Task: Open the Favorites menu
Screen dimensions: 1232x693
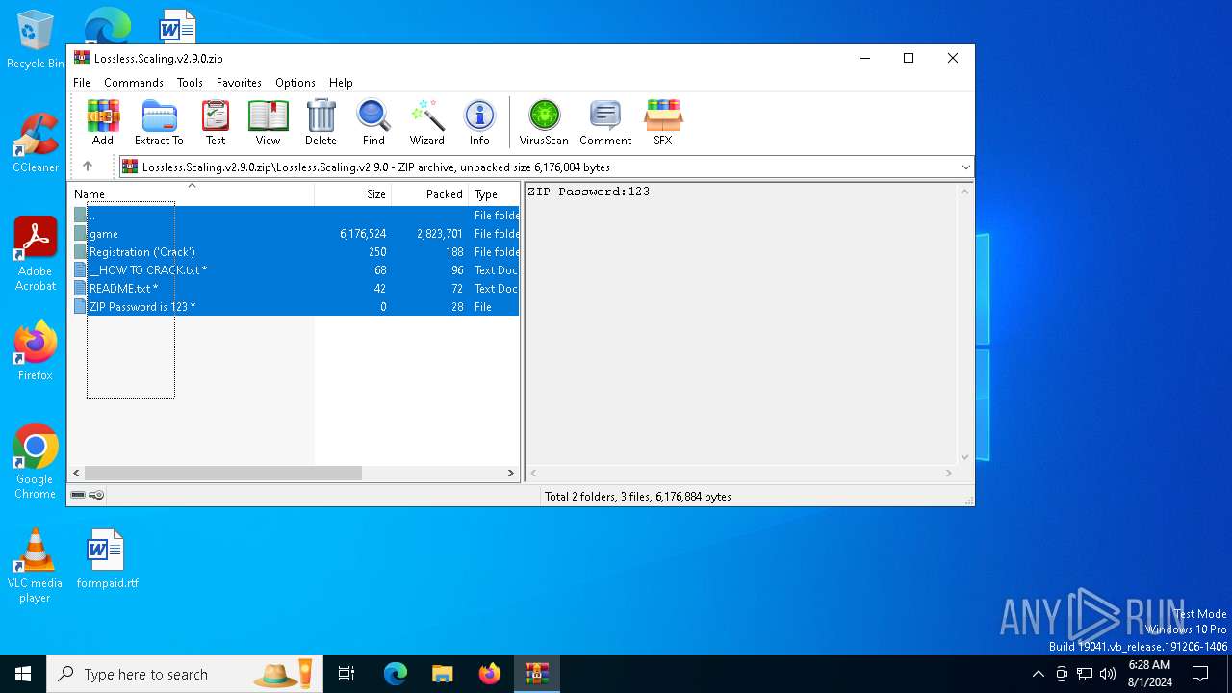Action: tap(239, 83)
